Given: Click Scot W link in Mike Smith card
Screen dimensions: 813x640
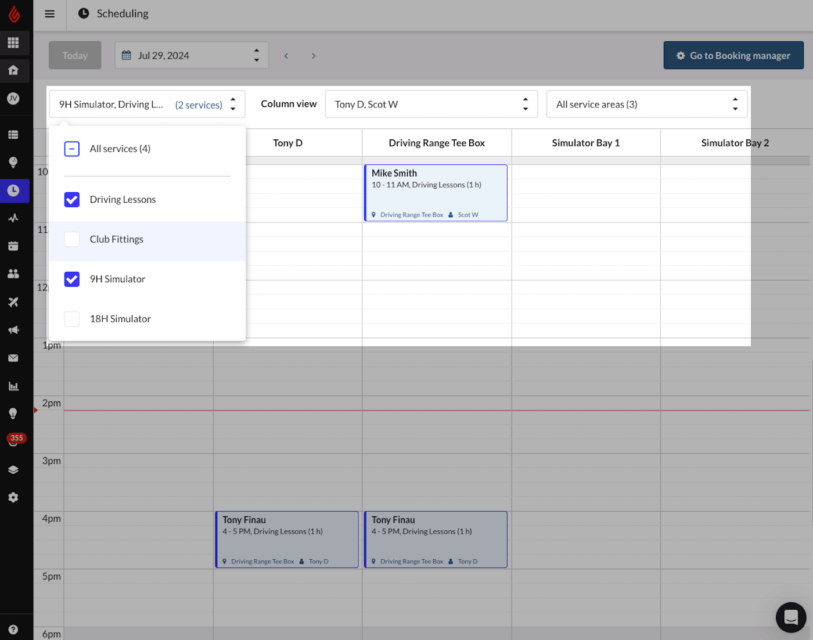Looking at the screenshot, I should click(468, 215).
